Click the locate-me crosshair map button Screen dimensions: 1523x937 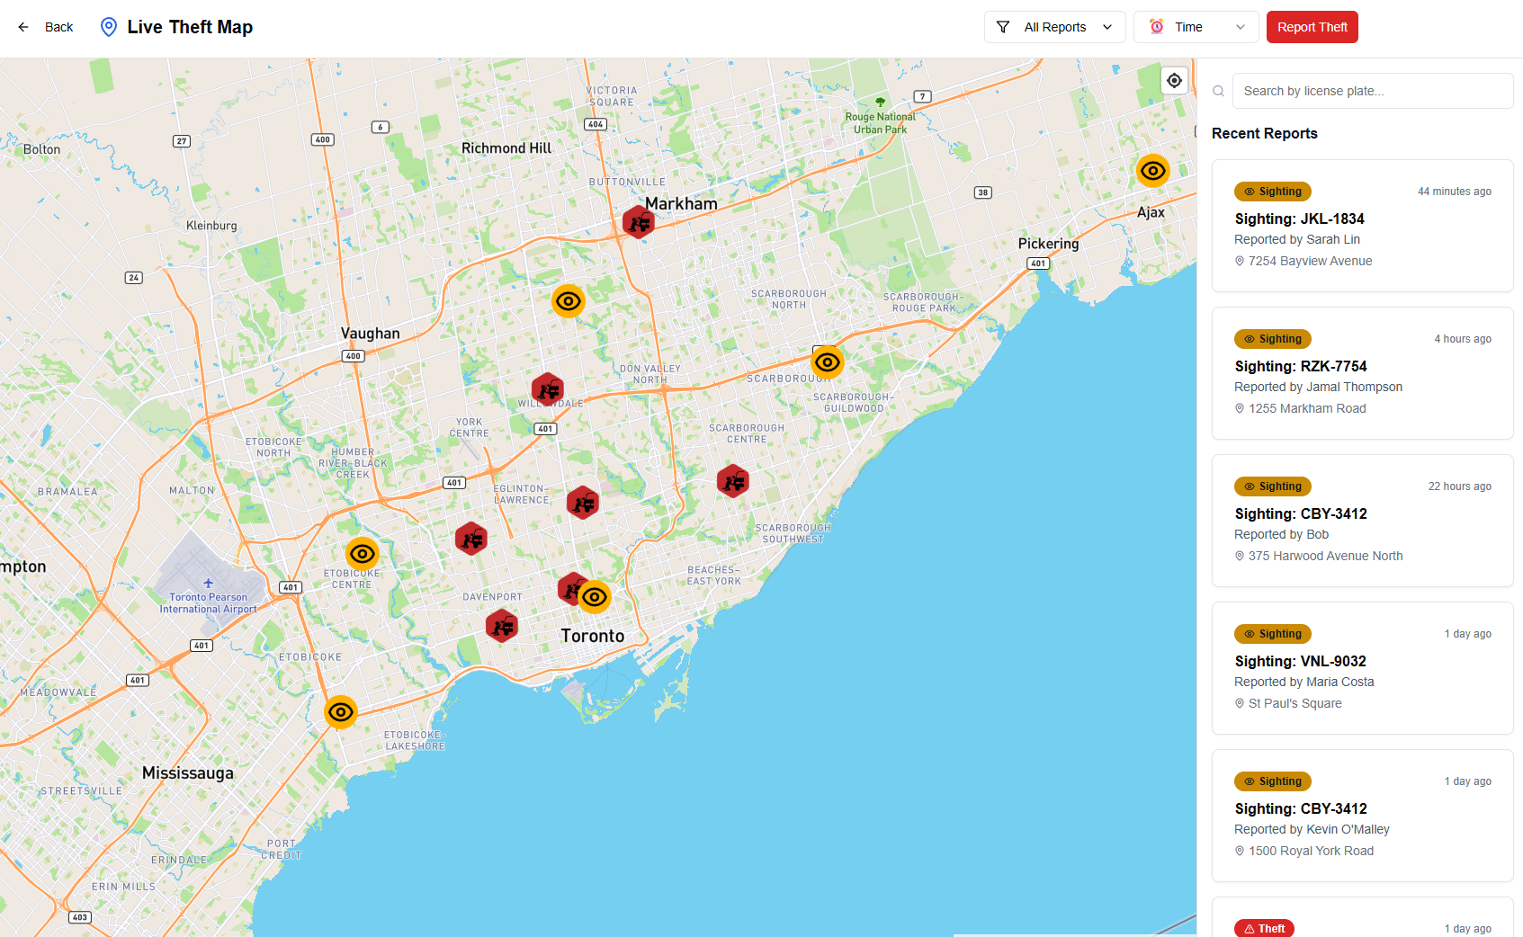1174,81
